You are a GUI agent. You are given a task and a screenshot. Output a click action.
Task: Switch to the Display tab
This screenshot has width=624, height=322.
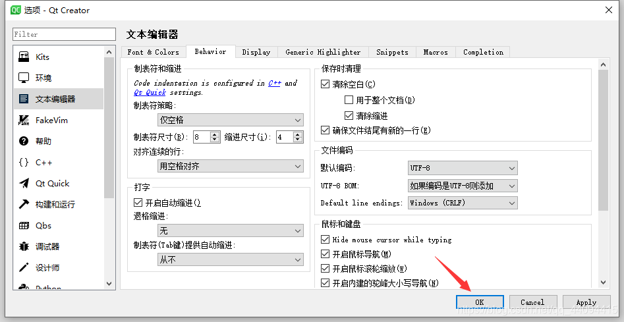(x=256, y=52)
